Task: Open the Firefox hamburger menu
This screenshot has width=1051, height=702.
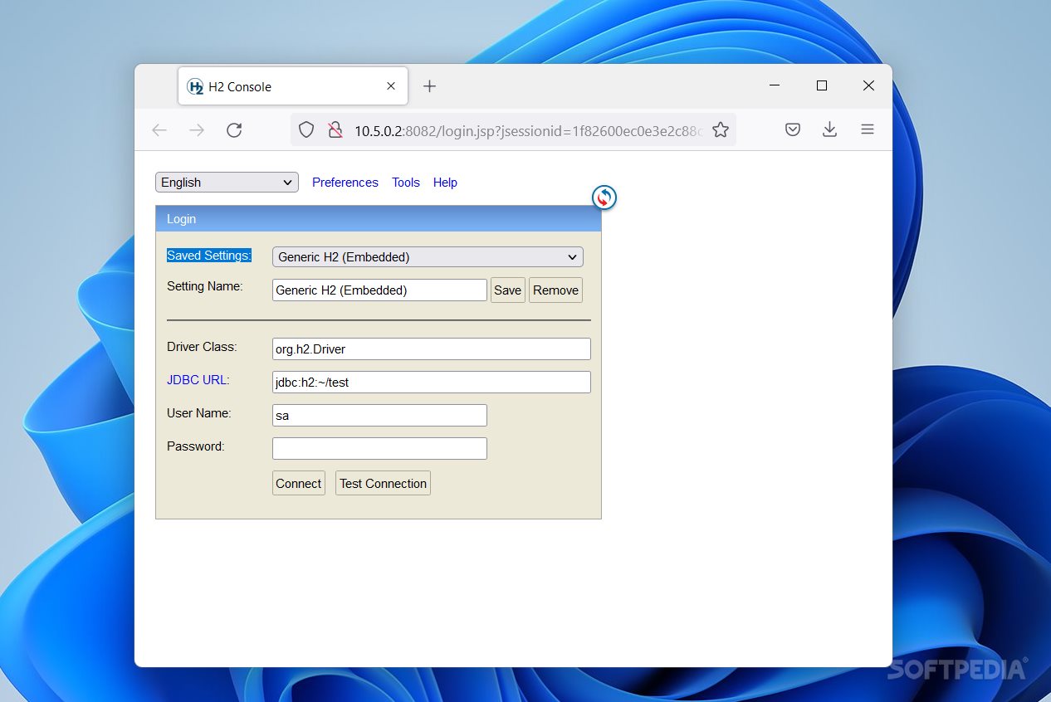Action: (867, 130)
